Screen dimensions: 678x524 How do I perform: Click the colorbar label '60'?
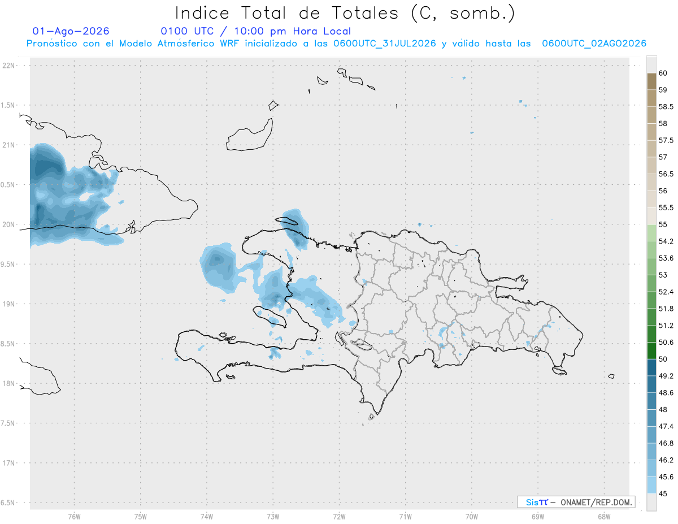coord(663,73)
